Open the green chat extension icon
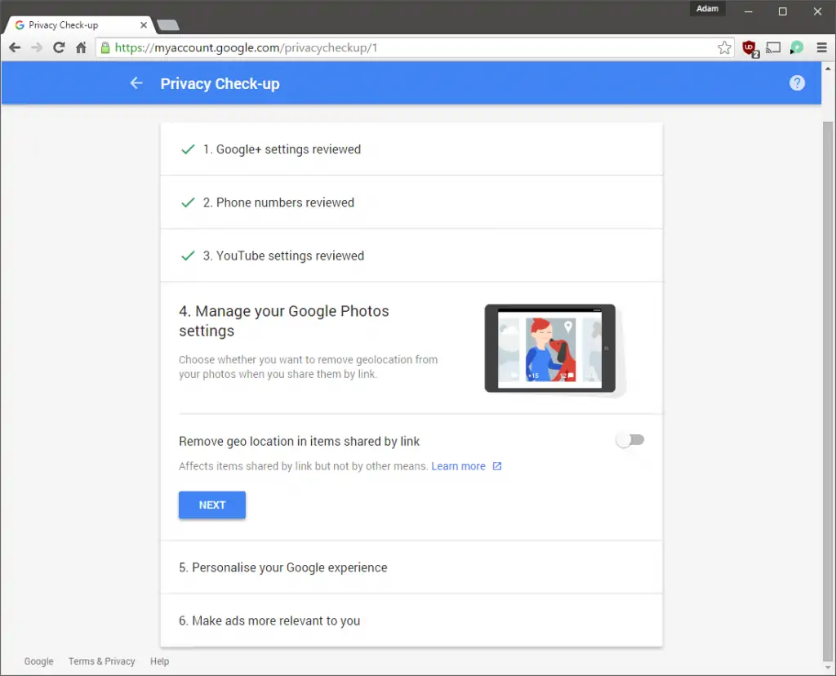This screenshot has width=836, height=676. pos(797,48)
